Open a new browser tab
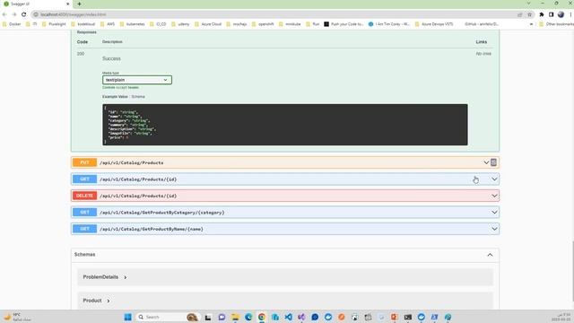The image size is (574, 323). 79,4
